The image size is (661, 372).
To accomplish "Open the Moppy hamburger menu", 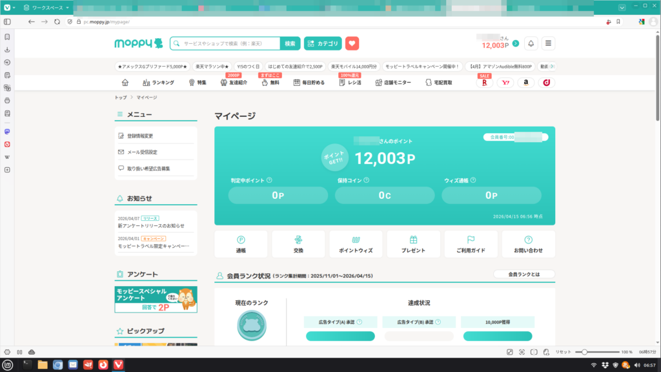I will [549, 43].
